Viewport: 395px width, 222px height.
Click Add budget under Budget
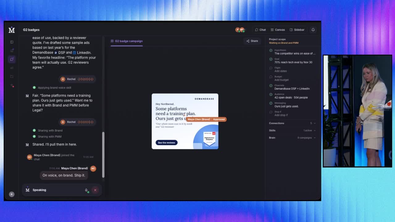[x=281, y=80]
